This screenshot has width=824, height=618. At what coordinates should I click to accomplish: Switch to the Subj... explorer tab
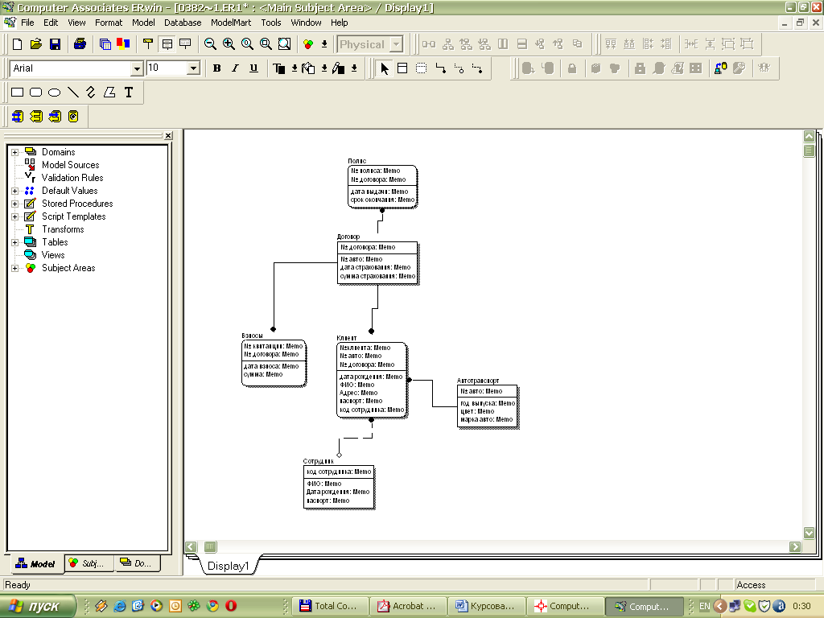(x=88, y=563)
